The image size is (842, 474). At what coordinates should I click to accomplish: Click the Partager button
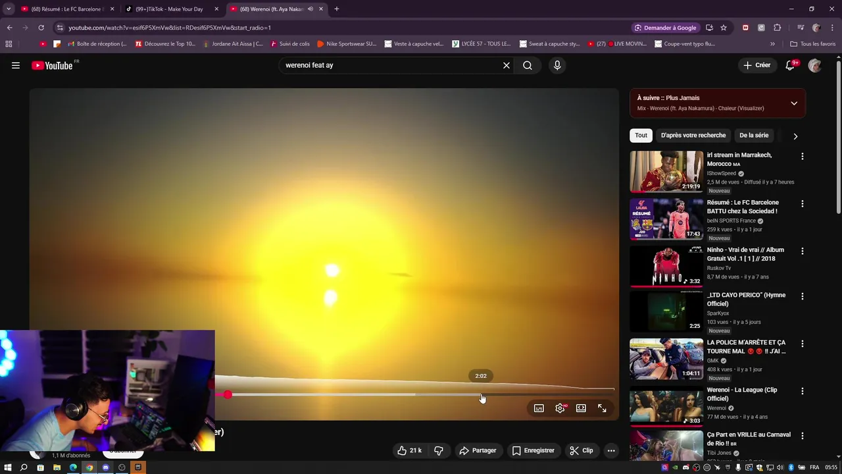coord(478,450)
